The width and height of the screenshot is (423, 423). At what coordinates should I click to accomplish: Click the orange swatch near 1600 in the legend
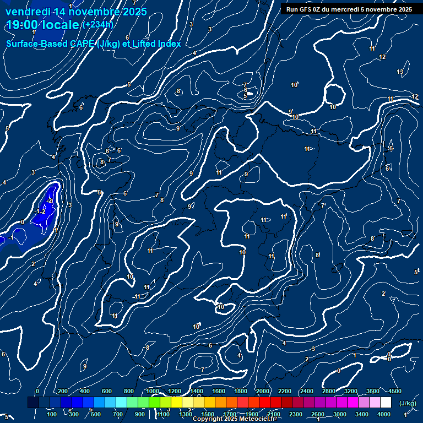tap(220, 403)
